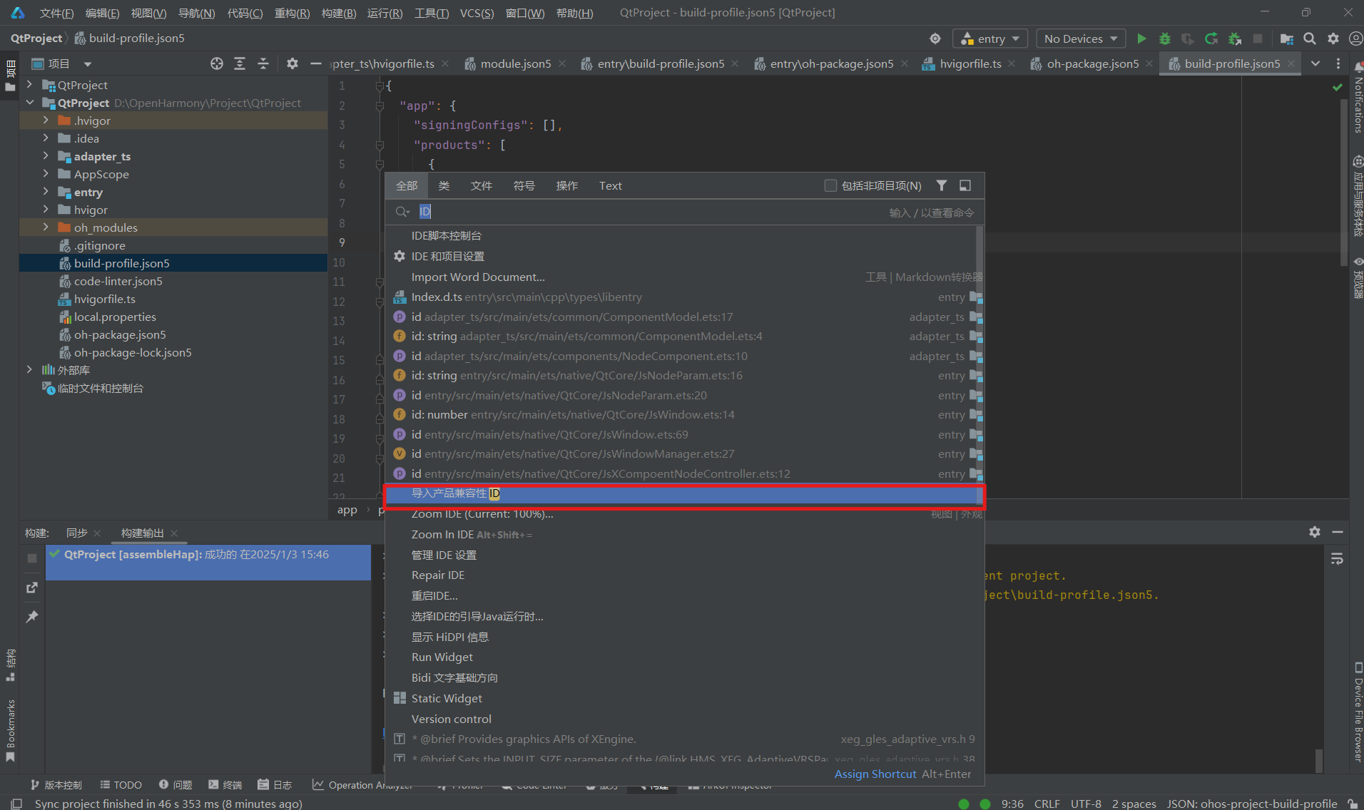
Task: Open the entry module configuration dropdown
Action: click(991, 39)
